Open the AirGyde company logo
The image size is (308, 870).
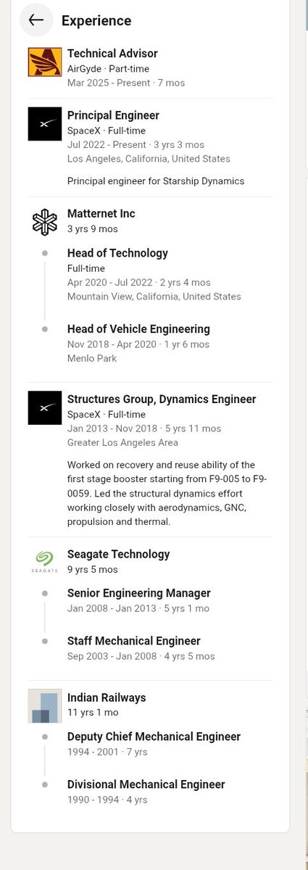[x=45, y=62]
